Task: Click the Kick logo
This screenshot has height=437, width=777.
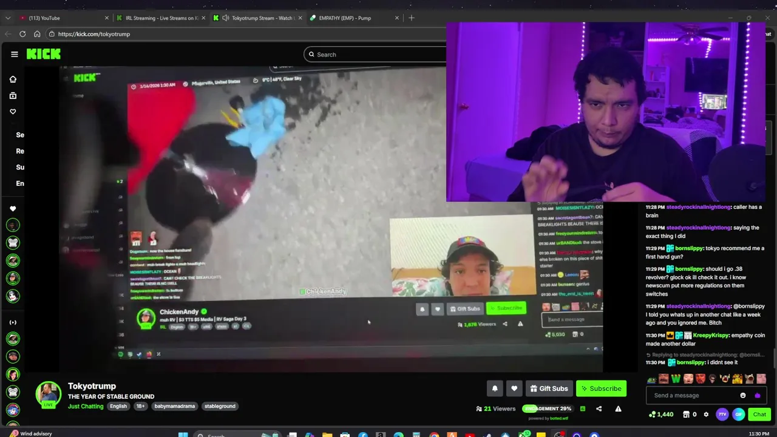Action: coord(43,54)
